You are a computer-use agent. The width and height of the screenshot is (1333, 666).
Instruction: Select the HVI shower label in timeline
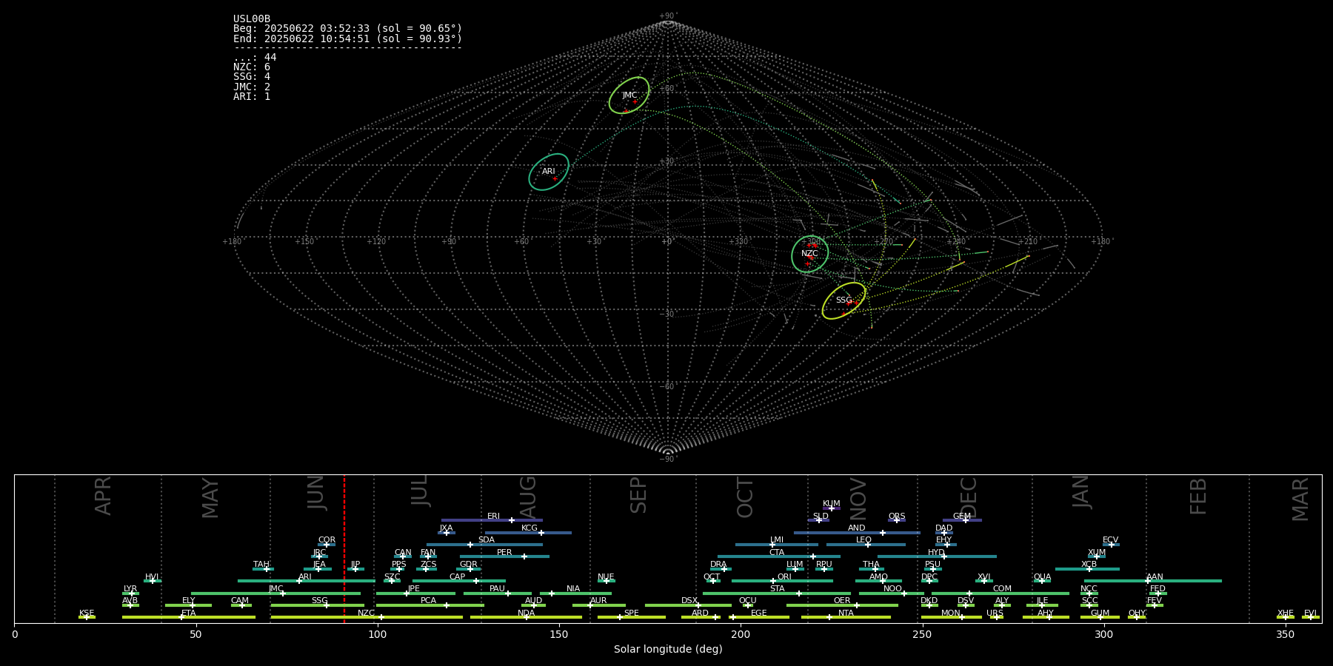coord(152,577)
